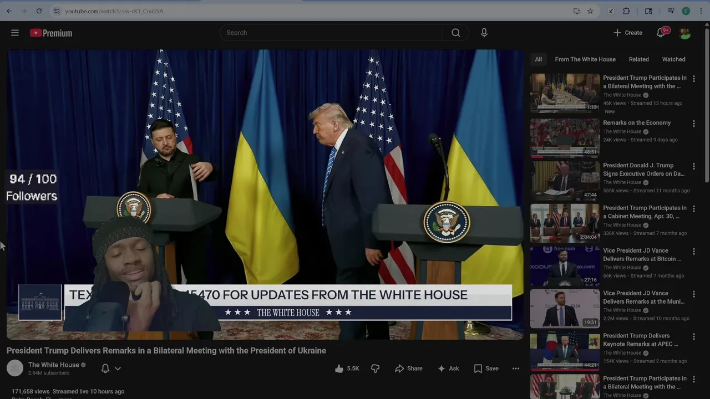Viewport: 710px width, 399px height.
Task: Open the 48:51 Remarks on Economy thumbnail
Action: [565, 138]
